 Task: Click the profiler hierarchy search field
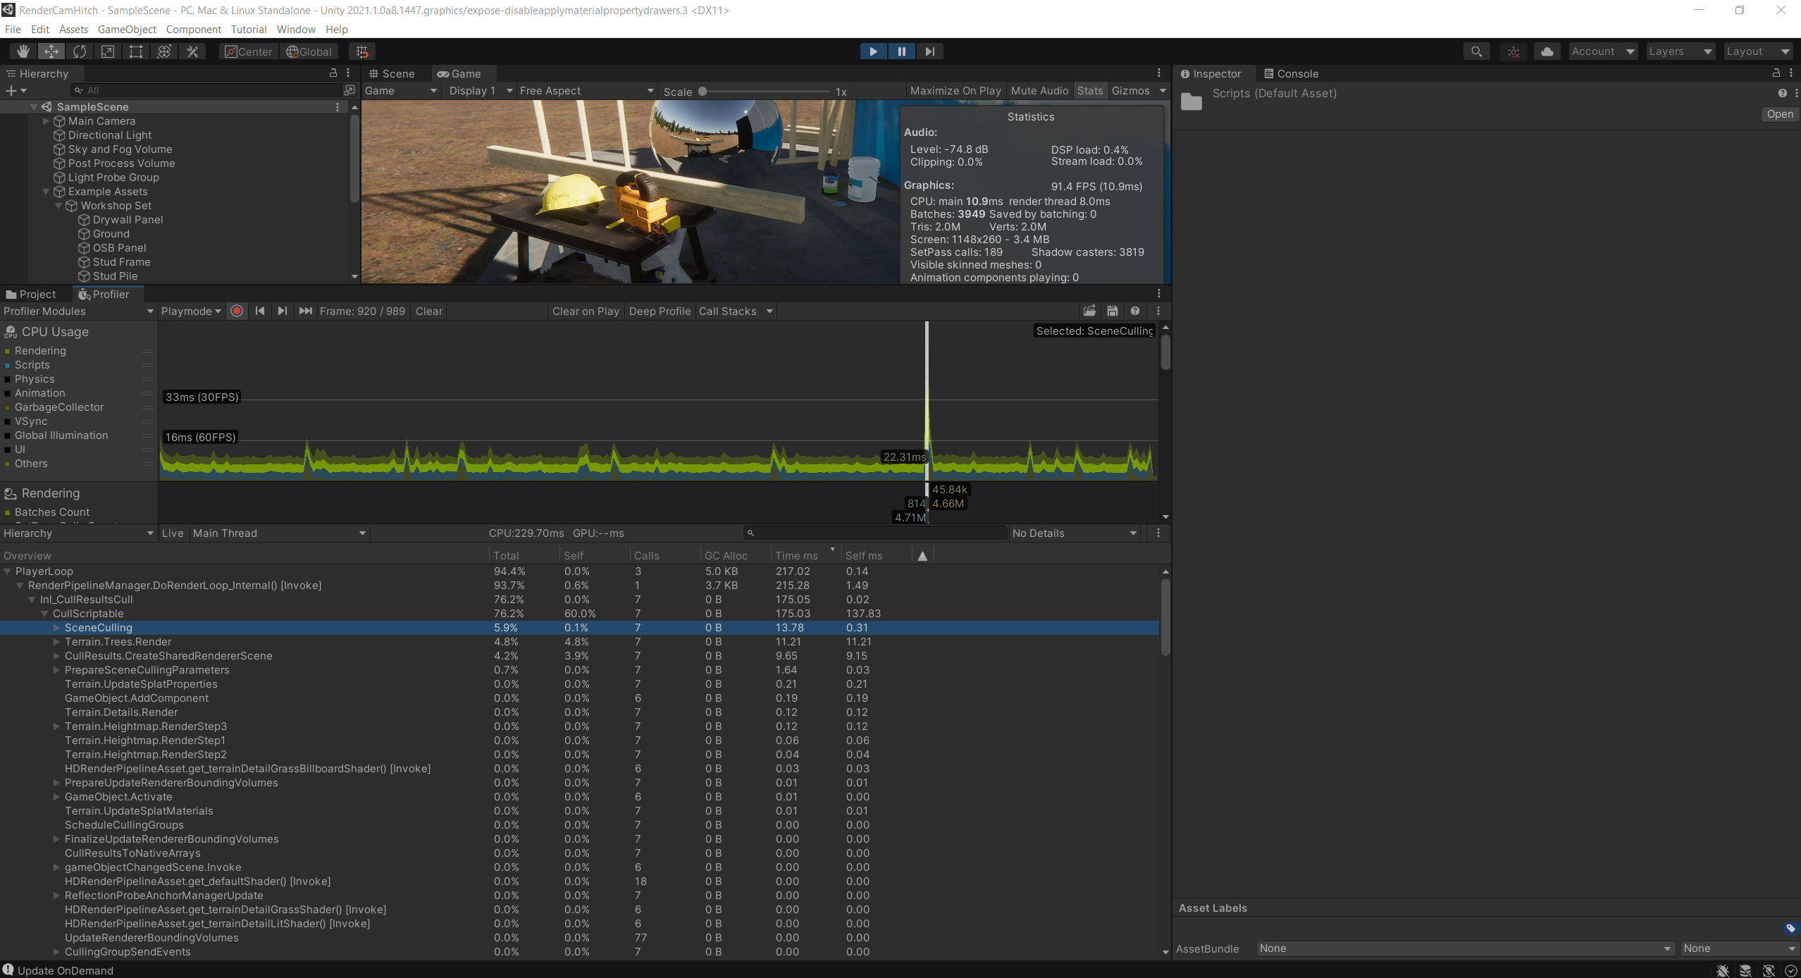coord(874,533)
